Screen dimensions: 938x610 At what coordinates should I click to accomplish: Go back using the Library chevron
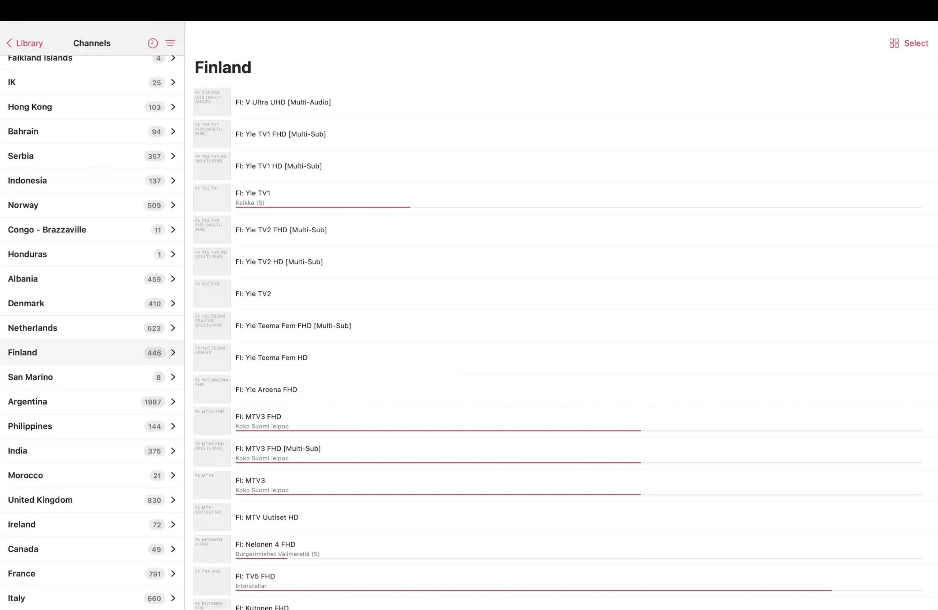(x=9, y=43)
